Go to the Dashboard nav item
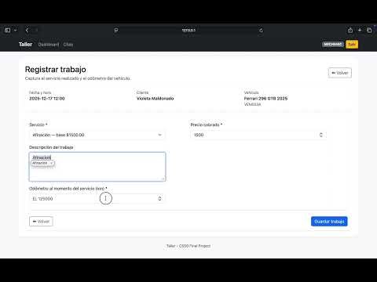The height and width of the screenshot is (282, 377). pyautogui.click(x=49, y=45)
